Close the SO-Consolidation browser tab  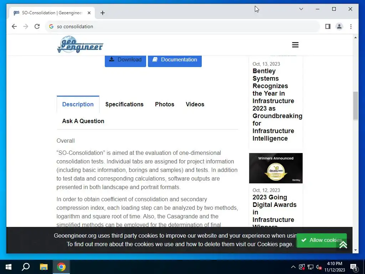point(89,13)
